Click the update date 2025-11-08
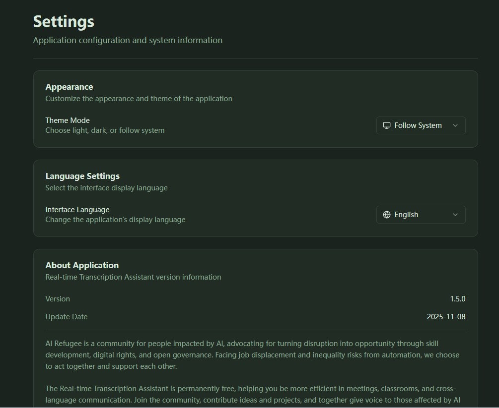 446,316
